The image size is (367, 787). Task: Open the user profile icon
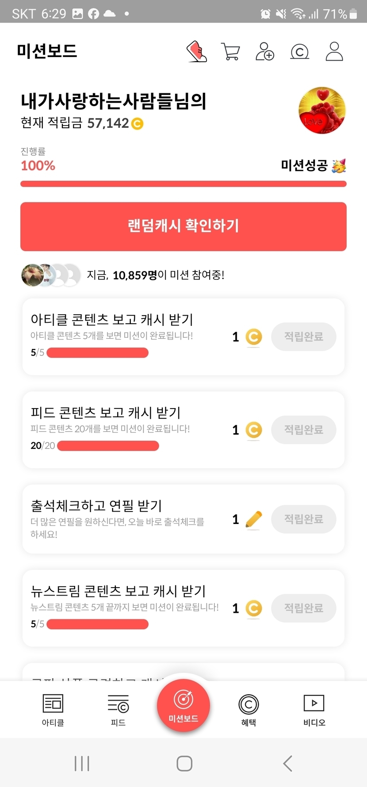coord(334,52)
